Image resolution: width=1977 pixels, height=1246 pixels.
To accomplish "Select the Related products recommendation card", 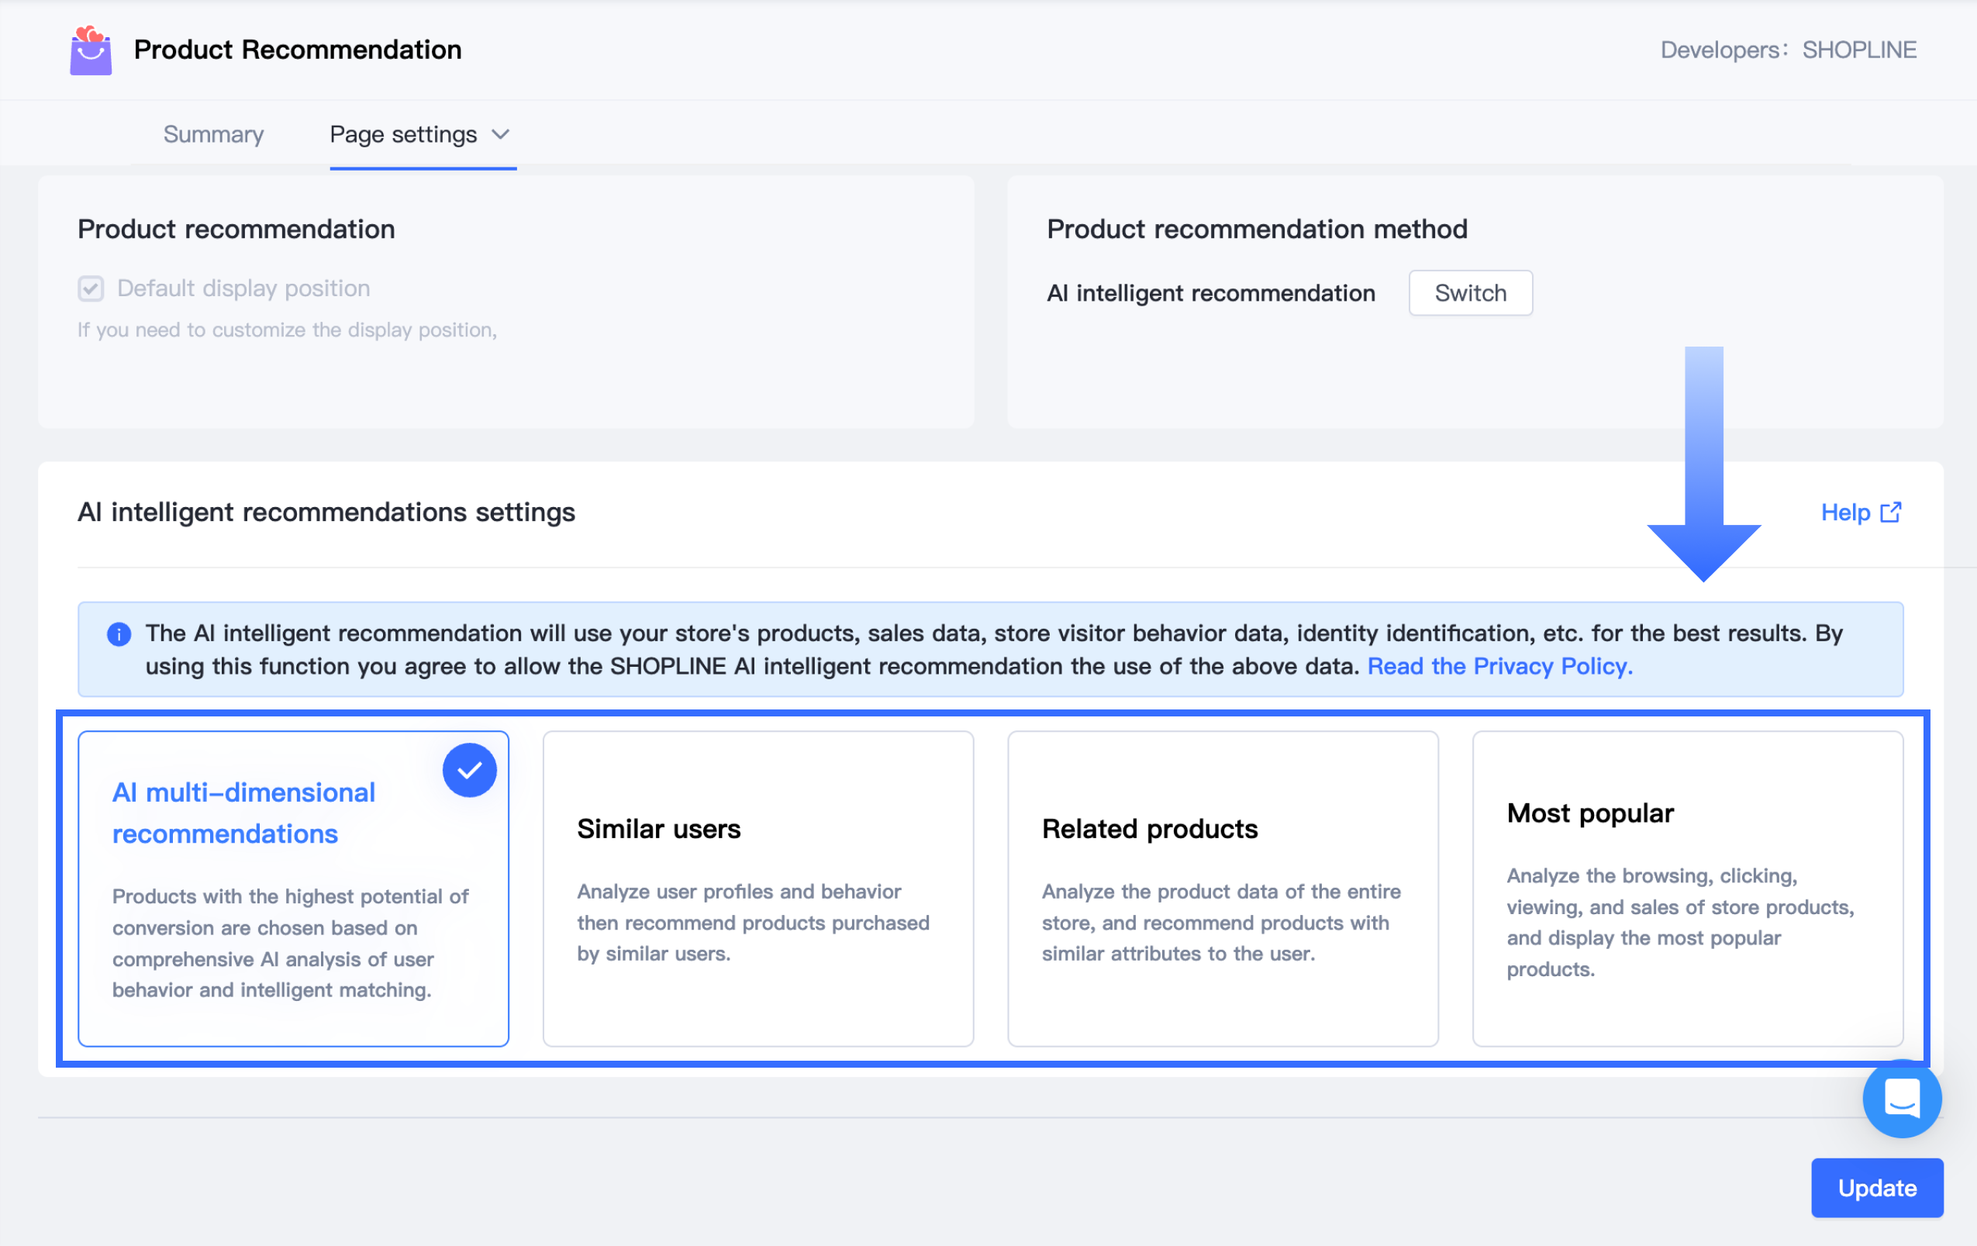I will (1222, 888).
